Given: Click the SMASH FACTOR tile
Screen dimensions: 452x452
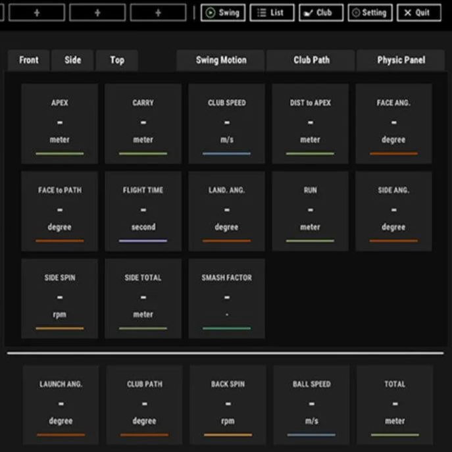Looking at the screenshot, I should pyautogui.click(x=227, y=298).
